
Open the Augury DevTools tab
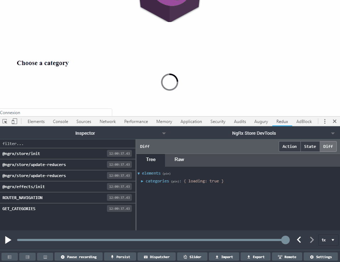[x=261, y=121]
